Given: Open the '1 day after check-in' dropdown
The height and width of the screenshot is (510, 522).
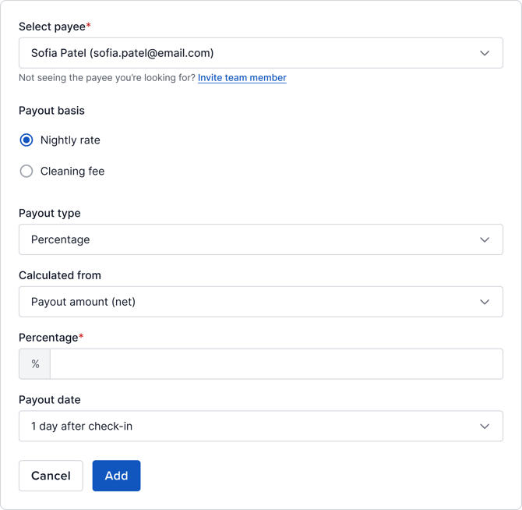Looking at the screenshot, I should [x=249, y=427].
